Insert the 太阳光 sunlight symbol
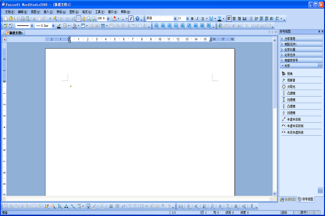 coord(291,87)
